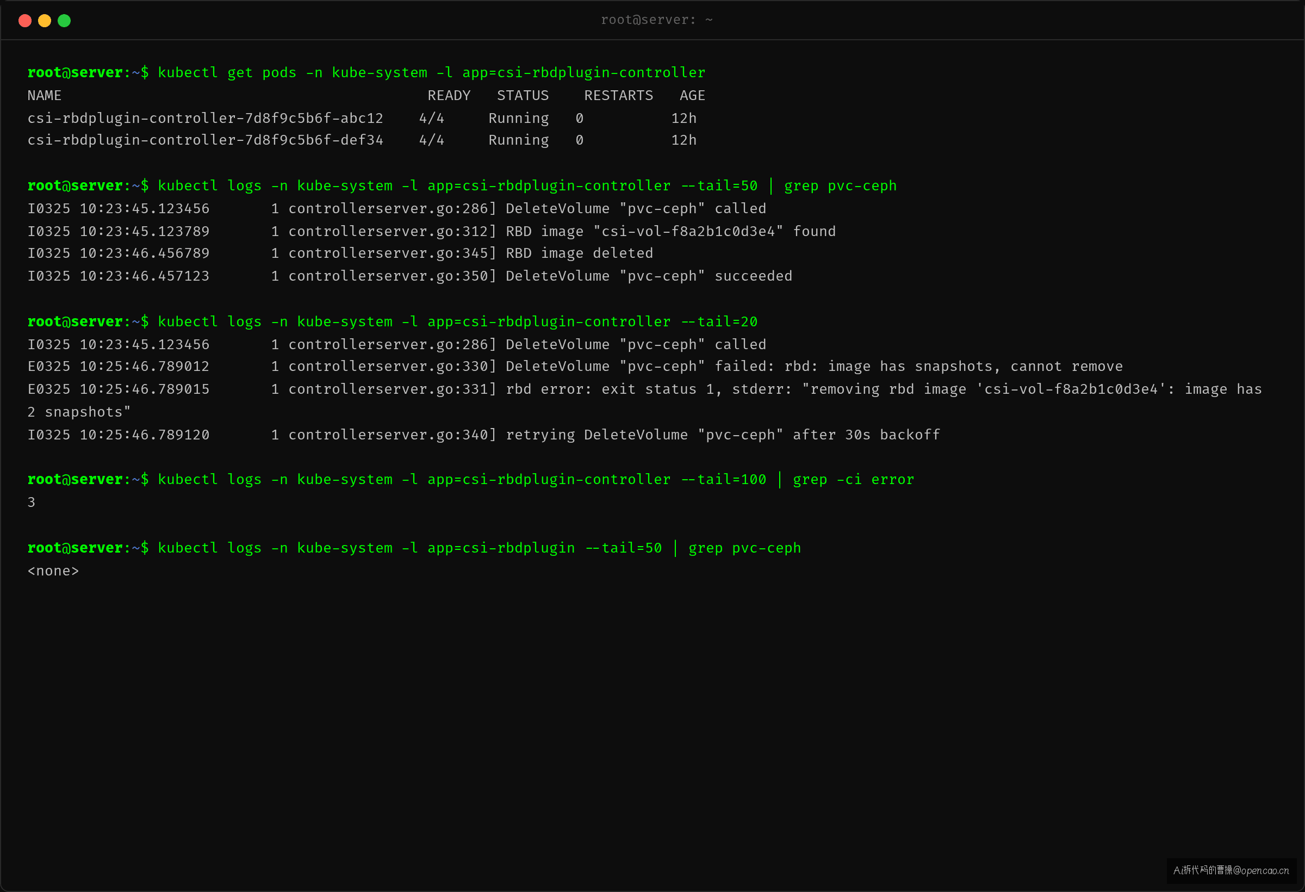This screenshot has height=892, width=1305.
Task: Click the STATUS column header
Action: click(x=523, y=96)
